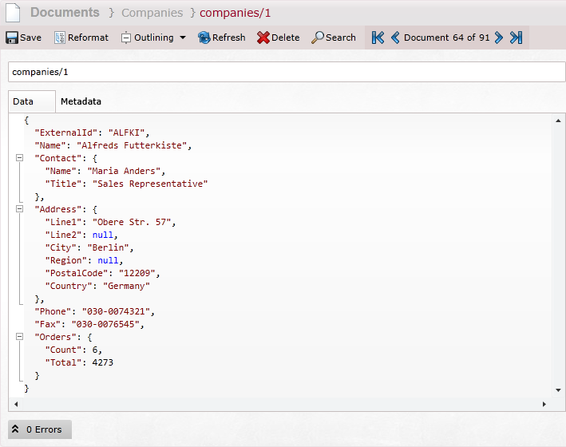Click the horizontal scrollbar right arrow
The height and width of the screenshot is (447, 566).
tap(544, 404)
